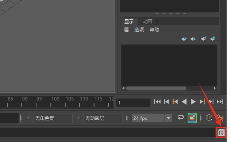231x142 pixels.
Task: Click the 24 fps frame rate field
Action: click(148, 118)
